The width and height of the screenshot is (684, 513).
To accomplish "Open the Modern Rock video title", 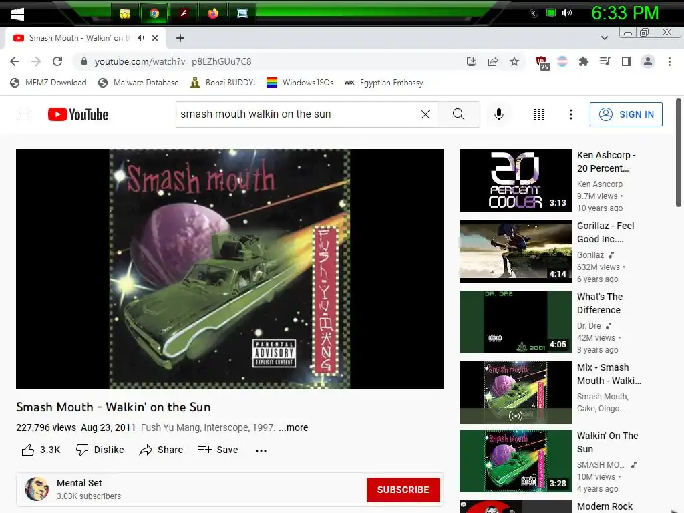I will point(605,506).
